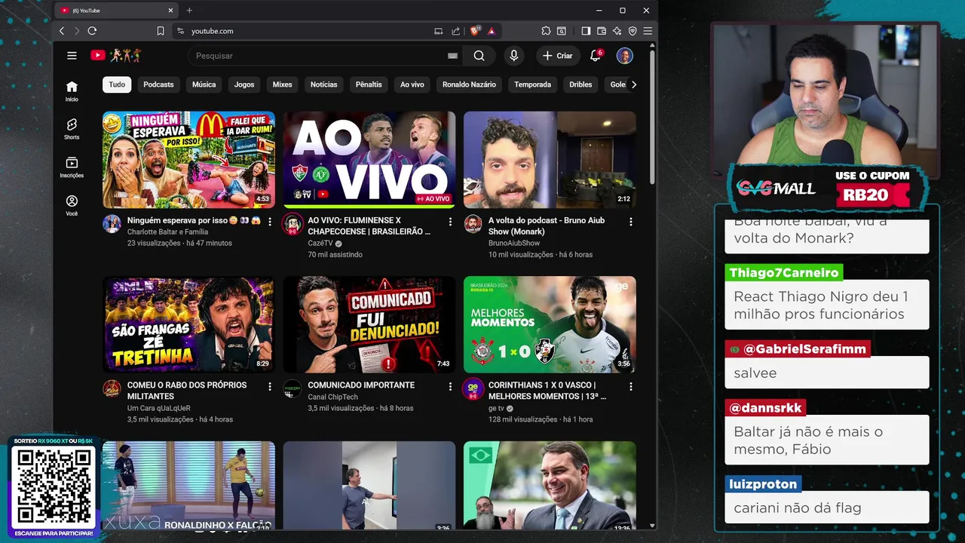This screenshot has height=543, width=965.
Task: Play the AO VIVO Fluminense thumbnail
Action: pos(369,159)
